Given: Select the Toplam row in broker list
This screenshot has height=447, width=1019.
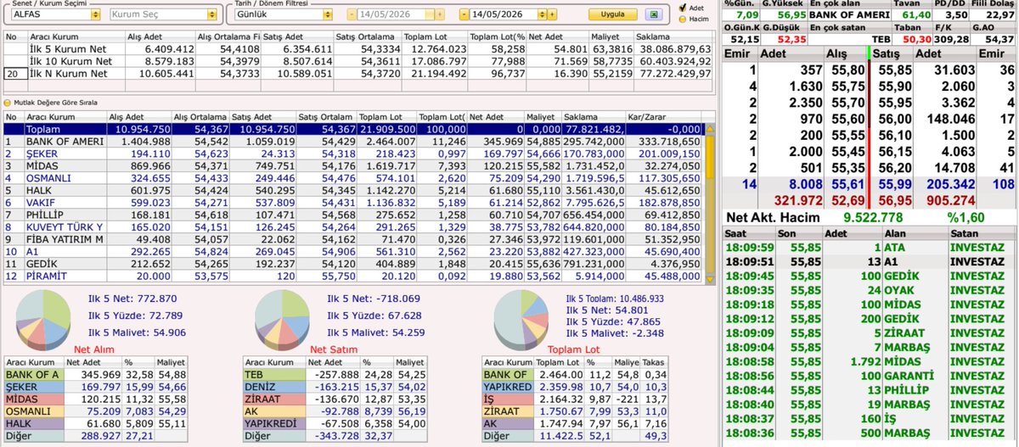Looking at the screenshot, I should tap(353, 128).
